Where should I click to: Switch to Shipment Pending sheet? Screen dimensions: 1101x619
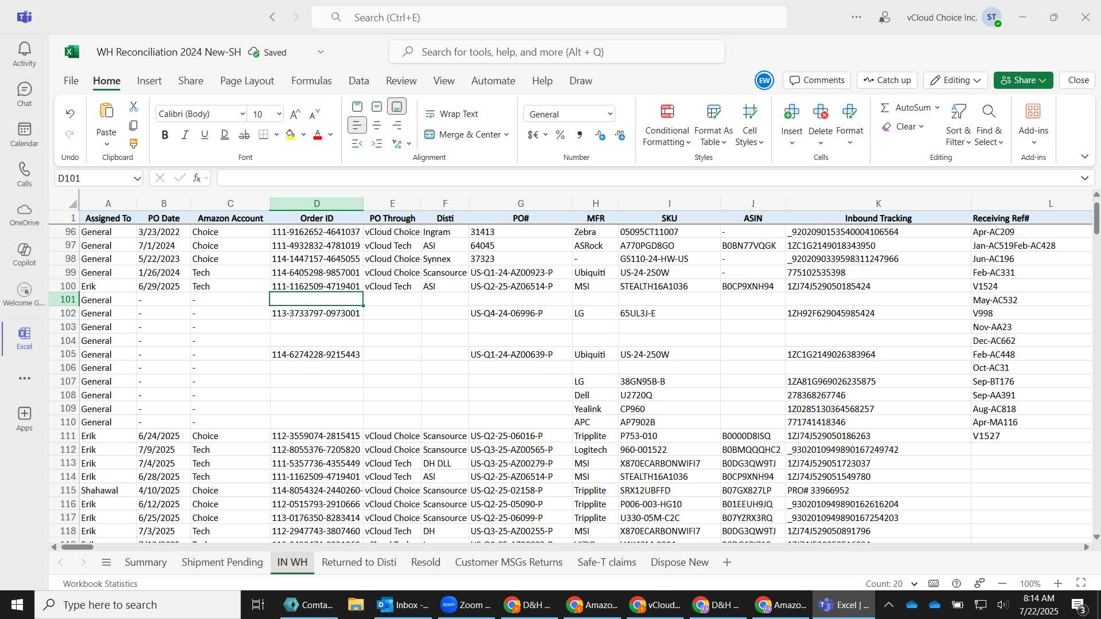click(x=222, y=562)
